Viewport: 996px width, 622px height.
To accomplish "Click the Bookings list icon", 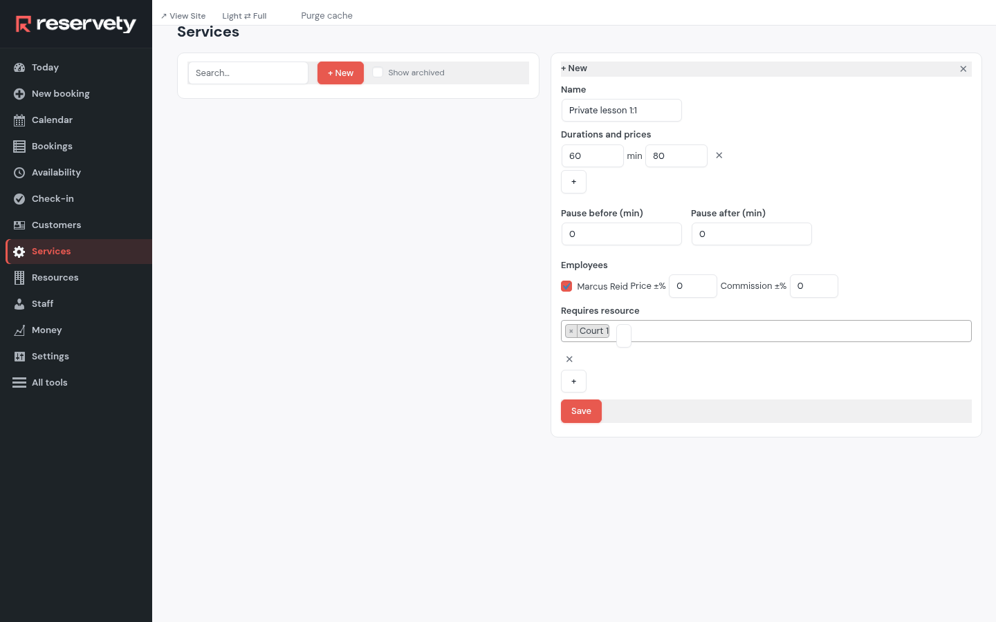I will point(19,147).
